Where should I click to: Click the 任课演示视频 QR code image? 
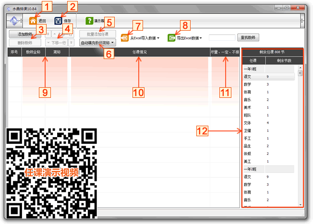(52, 173)
